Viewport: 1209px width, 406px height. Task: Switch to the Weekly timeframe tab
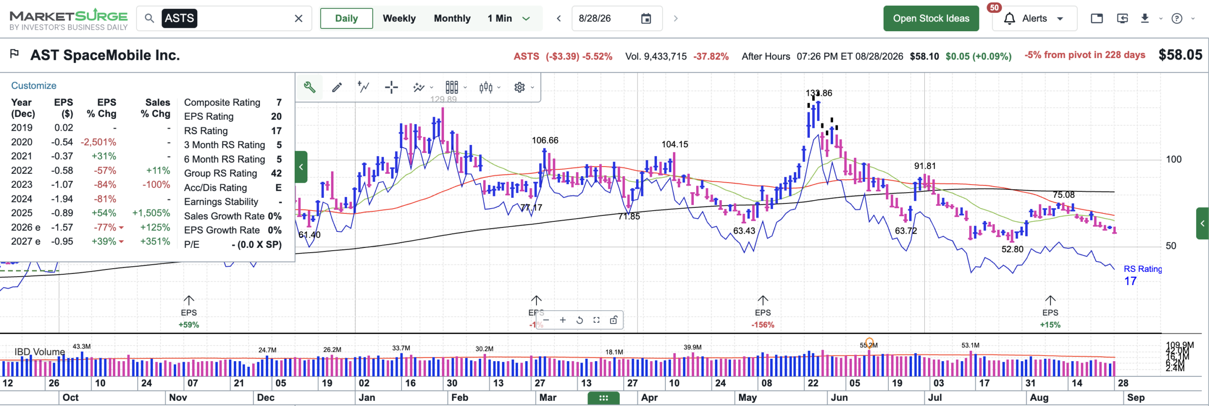tap(399, 18)
